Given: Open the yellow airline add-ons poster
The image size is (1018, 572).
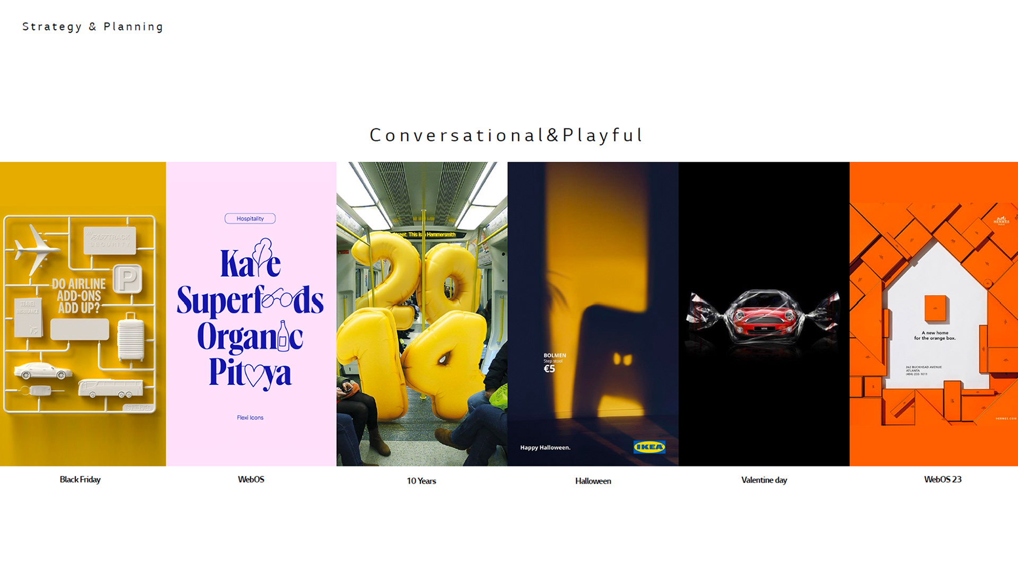Looking at the screenshot, I should (x=83, y=314).
